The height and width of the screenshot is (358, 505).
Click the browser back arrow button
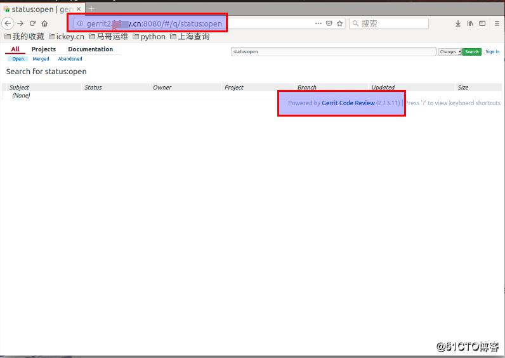(8, 23)
